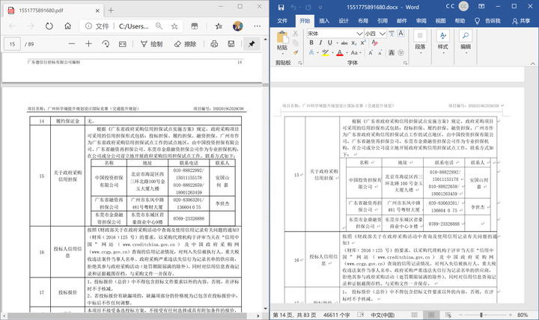The image size is (539, 320).
Task: Toggle Bold formatting
Action: pyautogui.click(x=311, y=43)
